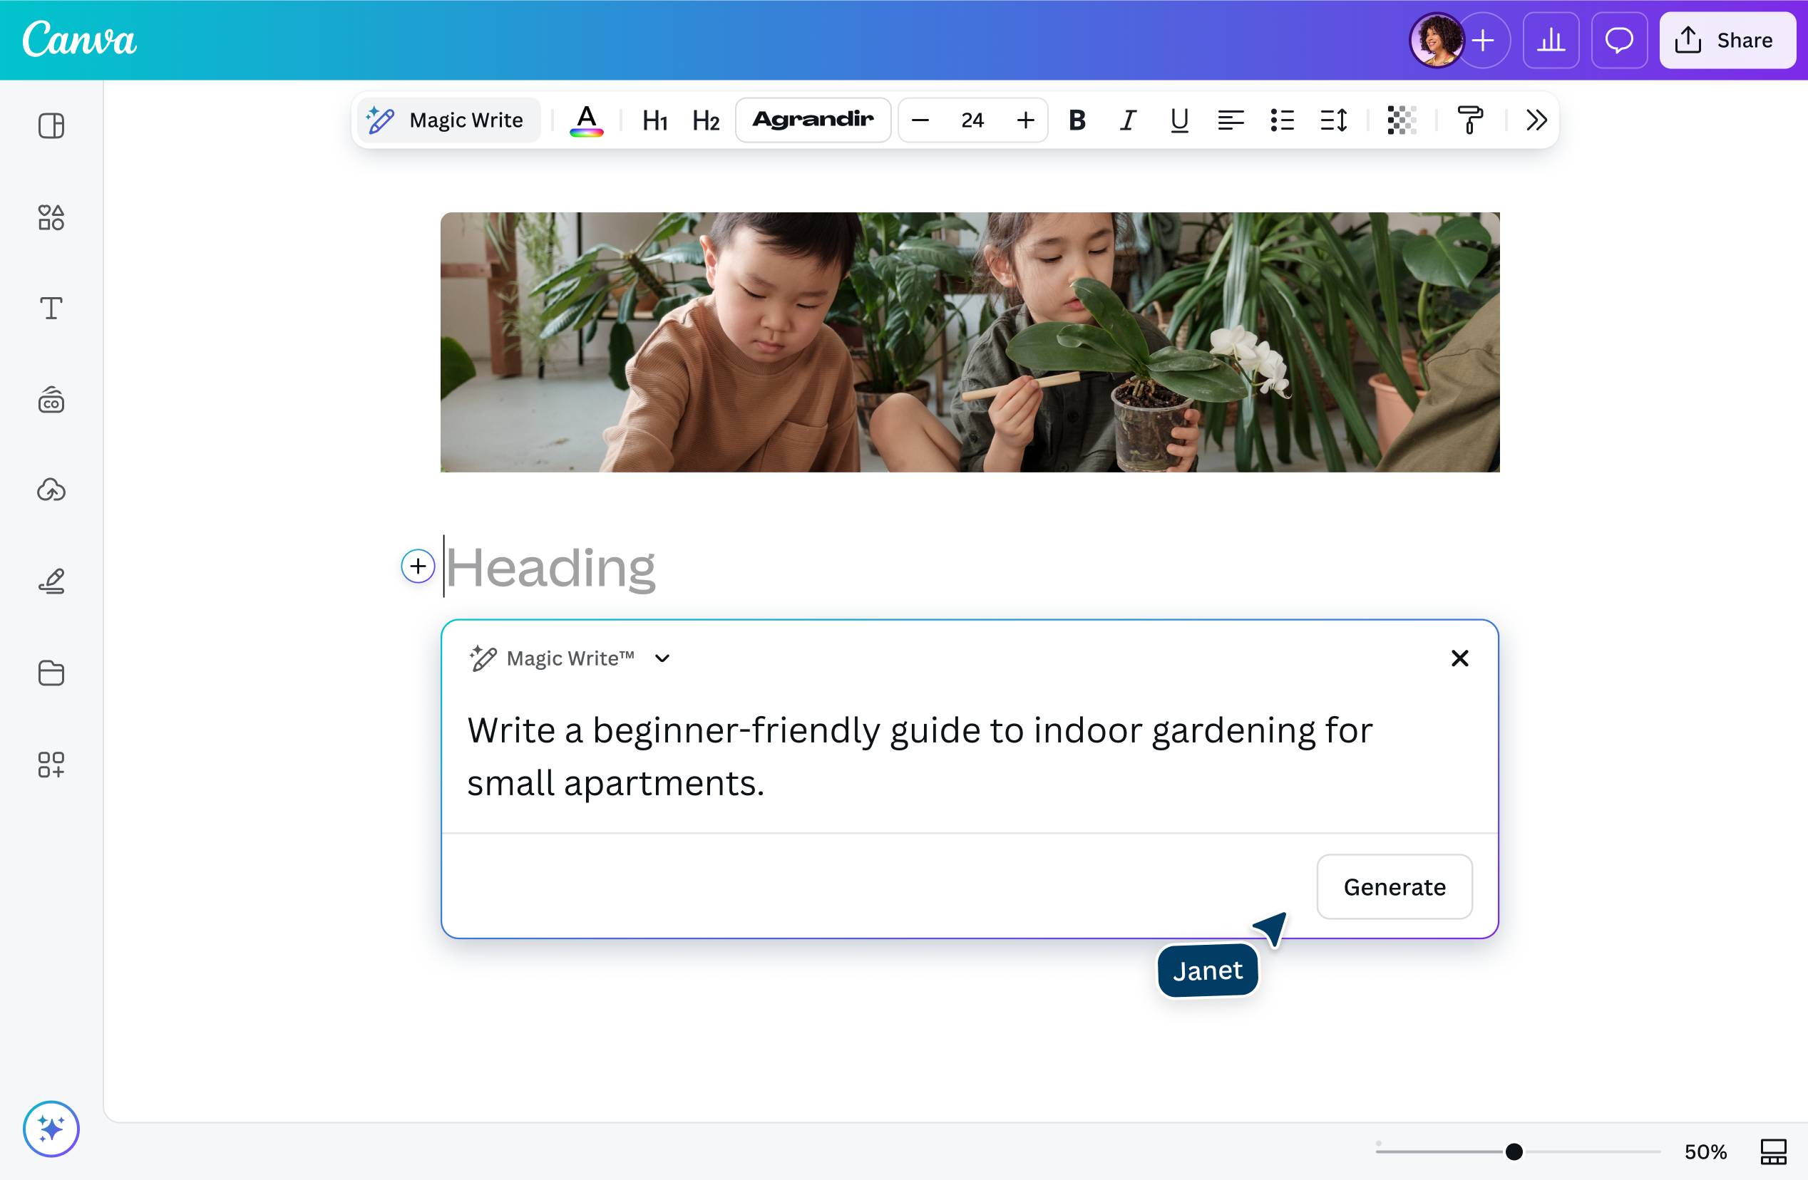Open the Elements panel
The image size is (1808, 1180).
(x=51, y=218)
